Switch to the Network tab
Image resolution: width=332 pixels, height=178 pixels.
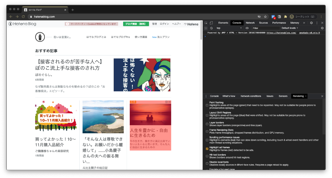tap(250, 23)
